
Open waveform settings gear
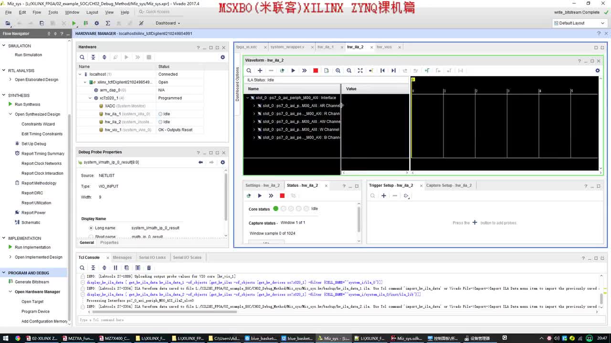click(x=597, y=71)
